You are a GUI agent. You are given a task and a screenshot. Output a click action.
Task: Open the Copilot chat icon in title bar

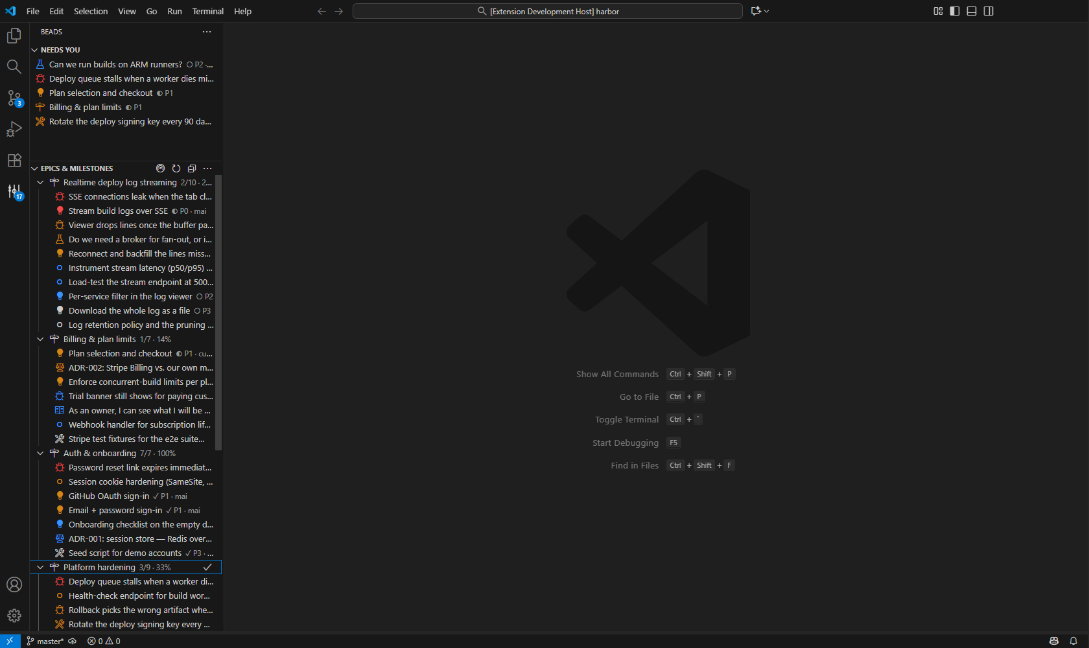(x=755, y=11)
